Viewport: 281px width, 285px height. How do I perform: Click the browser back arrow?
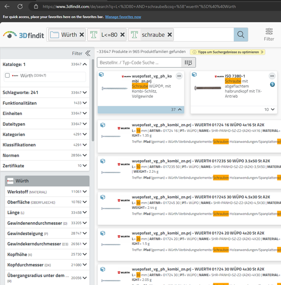click(7, 7)
